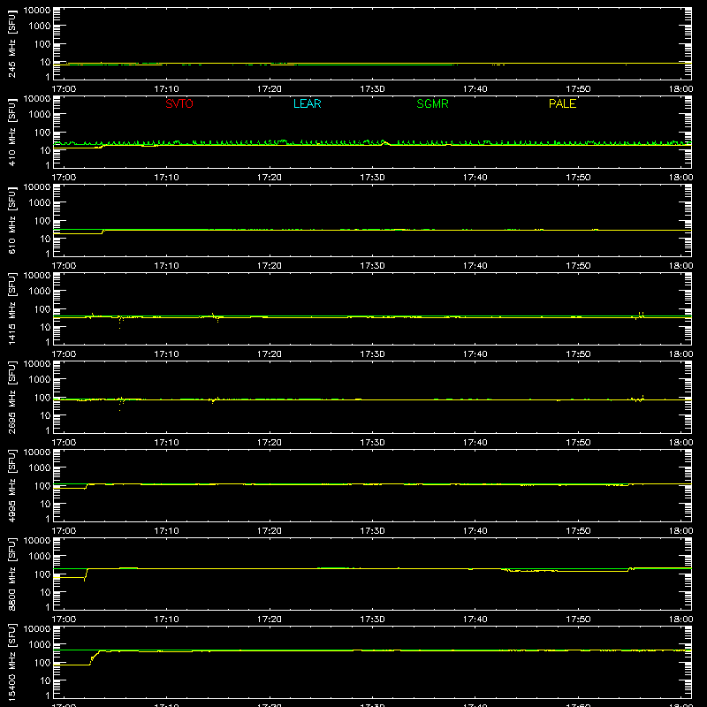Click 18:00 tick under the 610 MHz plot
Screen dimensions: 707x707
tap(680, 266)
